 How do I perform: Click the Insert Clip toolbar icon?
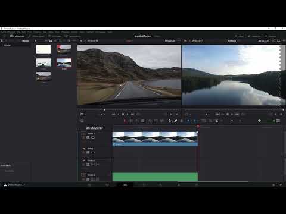click(x=150, y=121)
